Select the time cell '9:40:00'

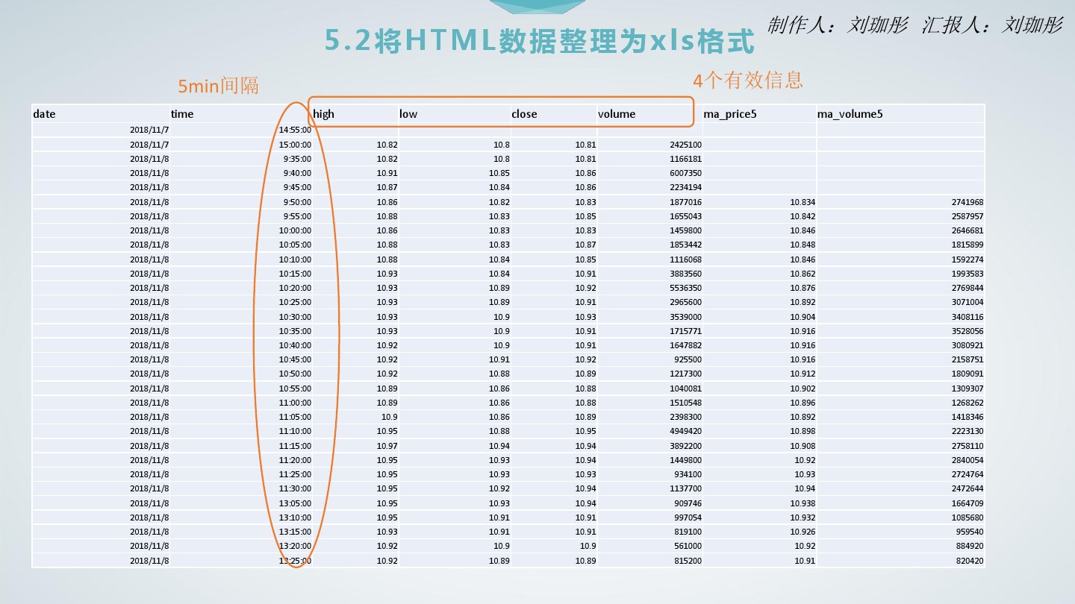click(297, 173)
